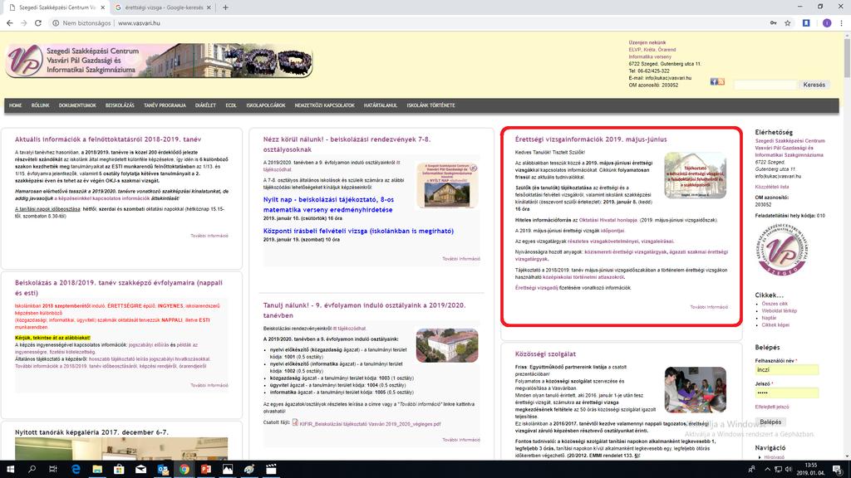The height and width of the screenshot is (478, 851).
Task: Open Érettségi vizsgainformációk 2019 article title
Action: [591, 139]
